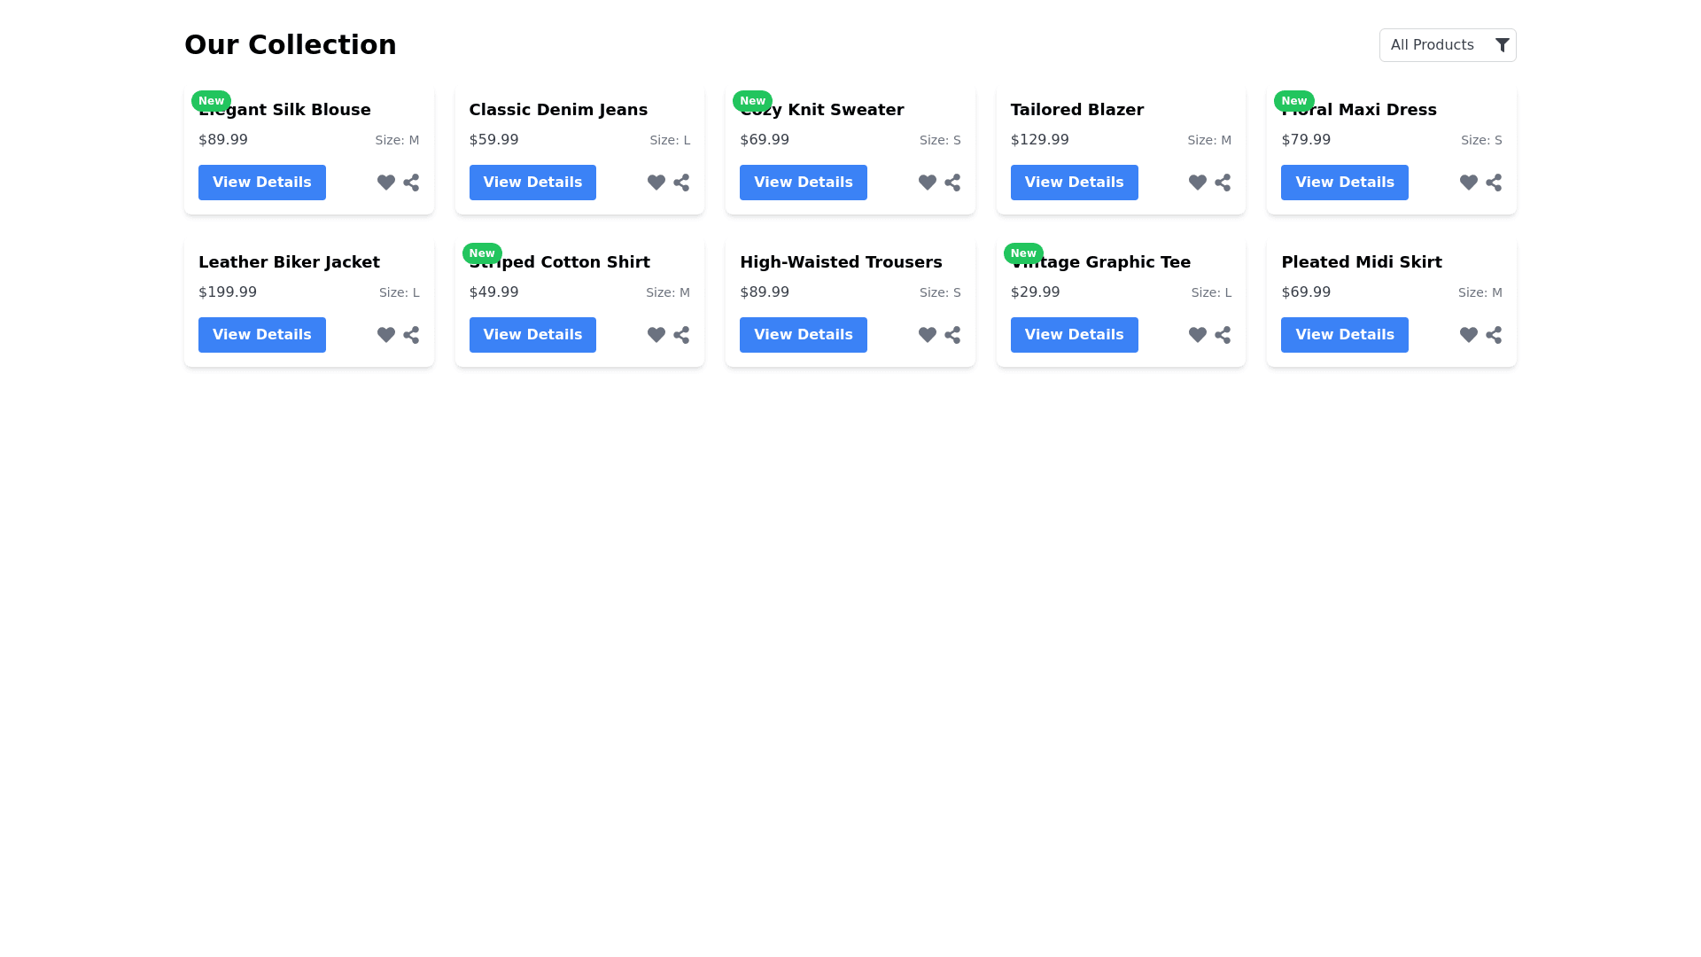Viewport: 1701px width, 957px height.
Task: Share the Cozy Knit Sweater
Action: (x=952, y=183)
